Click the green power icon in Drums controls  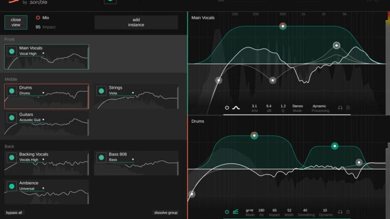point(227,212)
